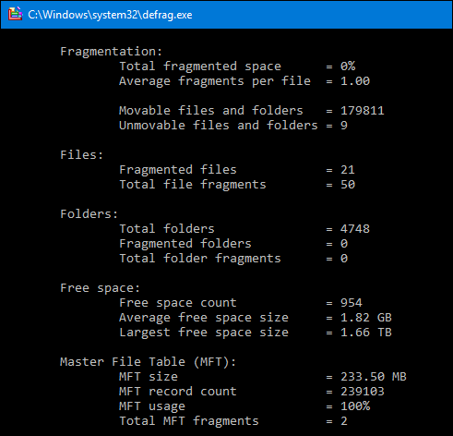This screenshot has width=453, height=436.
Task: Select the Largest free space size label
Action: tap(204, 333)
